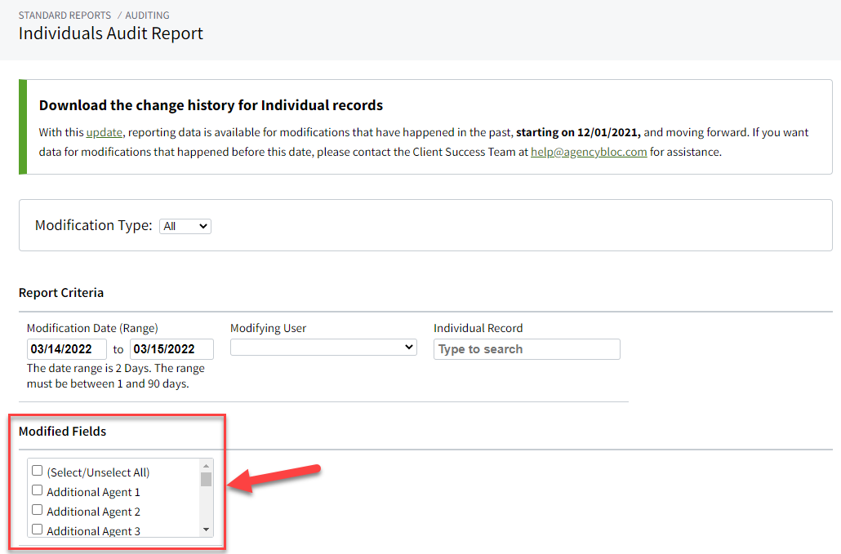Check the (Select/Unselect All) checkbox
The image size is (841, 554).
pos(37,471)
